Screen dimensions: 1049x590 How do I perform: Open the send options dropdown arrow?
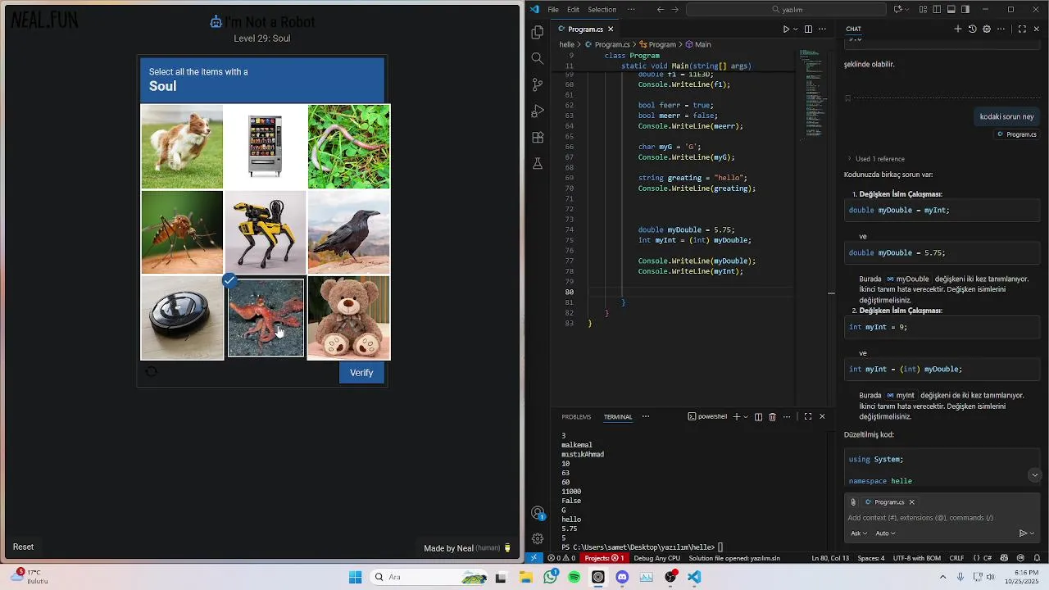1033,533
